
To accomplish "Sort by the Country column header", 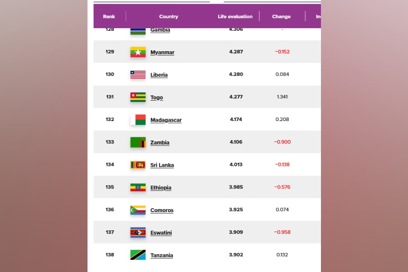I will [x=169, y=17].
